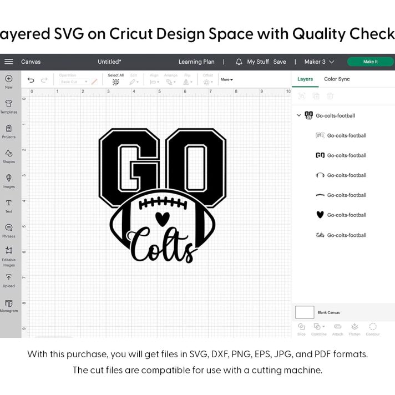Image resolution: width=395 pixels, height=395 pixels.
Task: Click the Blank Canvas swatch
Action: 305,312
